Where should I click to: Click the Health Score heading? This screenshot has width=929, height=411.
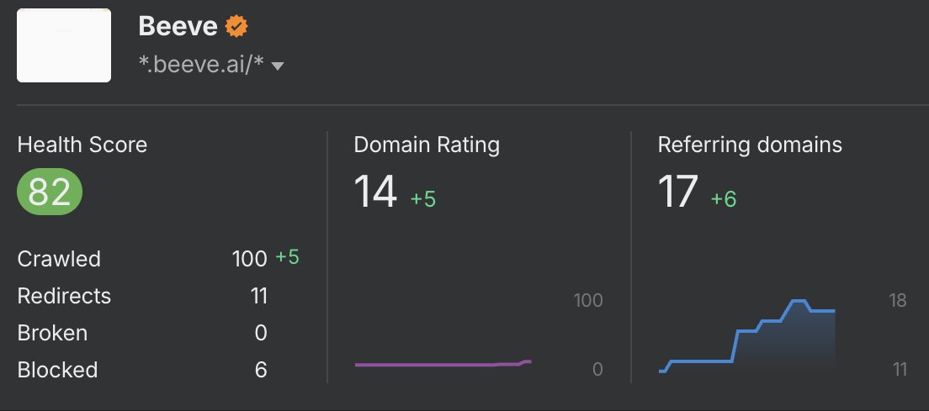tap(82, 145)
